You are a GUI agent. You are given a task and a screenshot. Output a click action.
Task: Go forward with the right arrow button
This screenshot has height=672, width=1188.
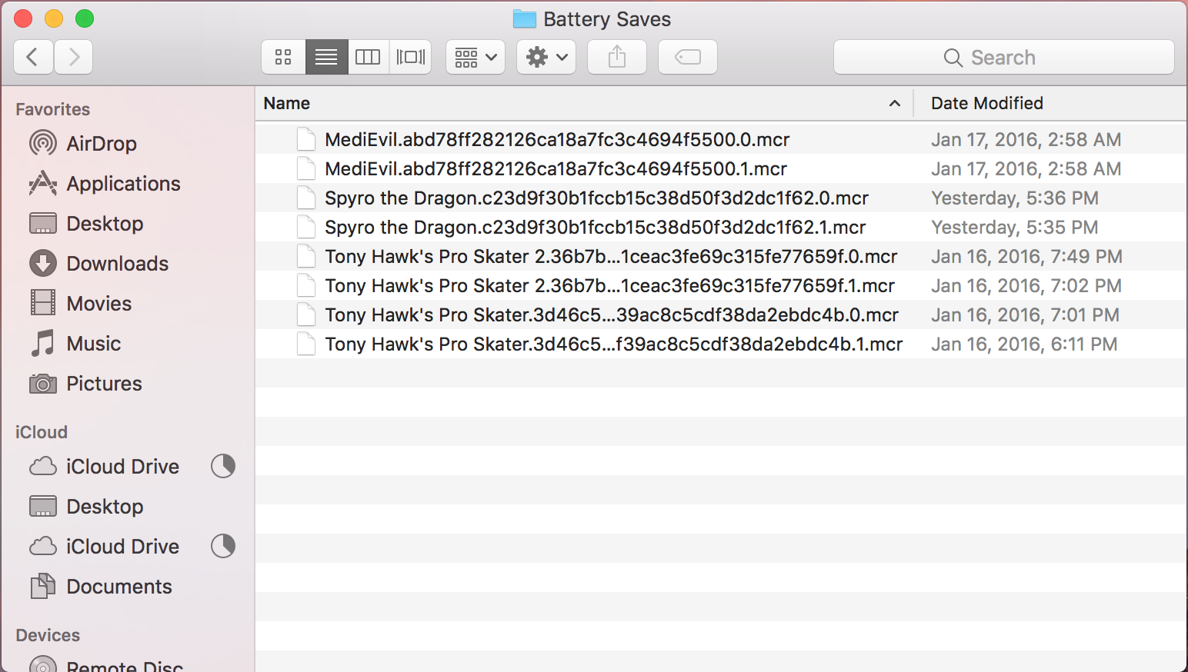click(x=74, y=57)
